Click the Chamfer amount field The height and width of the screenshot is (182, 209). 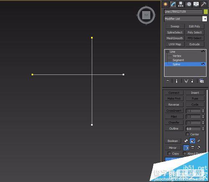(x=194, y=123)
